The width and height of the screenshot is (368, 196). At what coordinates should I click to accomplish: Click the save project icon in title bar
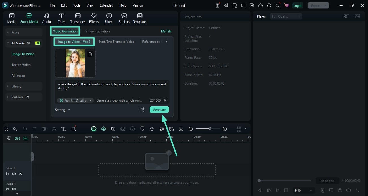[x=252, y=5]
